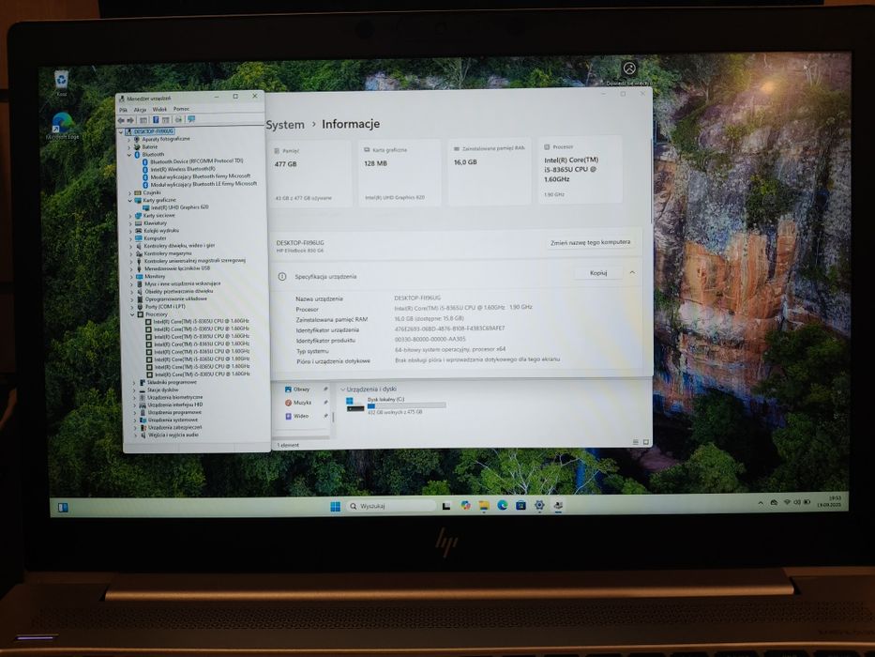Click the battery icon in system tray

coord(807,502)
